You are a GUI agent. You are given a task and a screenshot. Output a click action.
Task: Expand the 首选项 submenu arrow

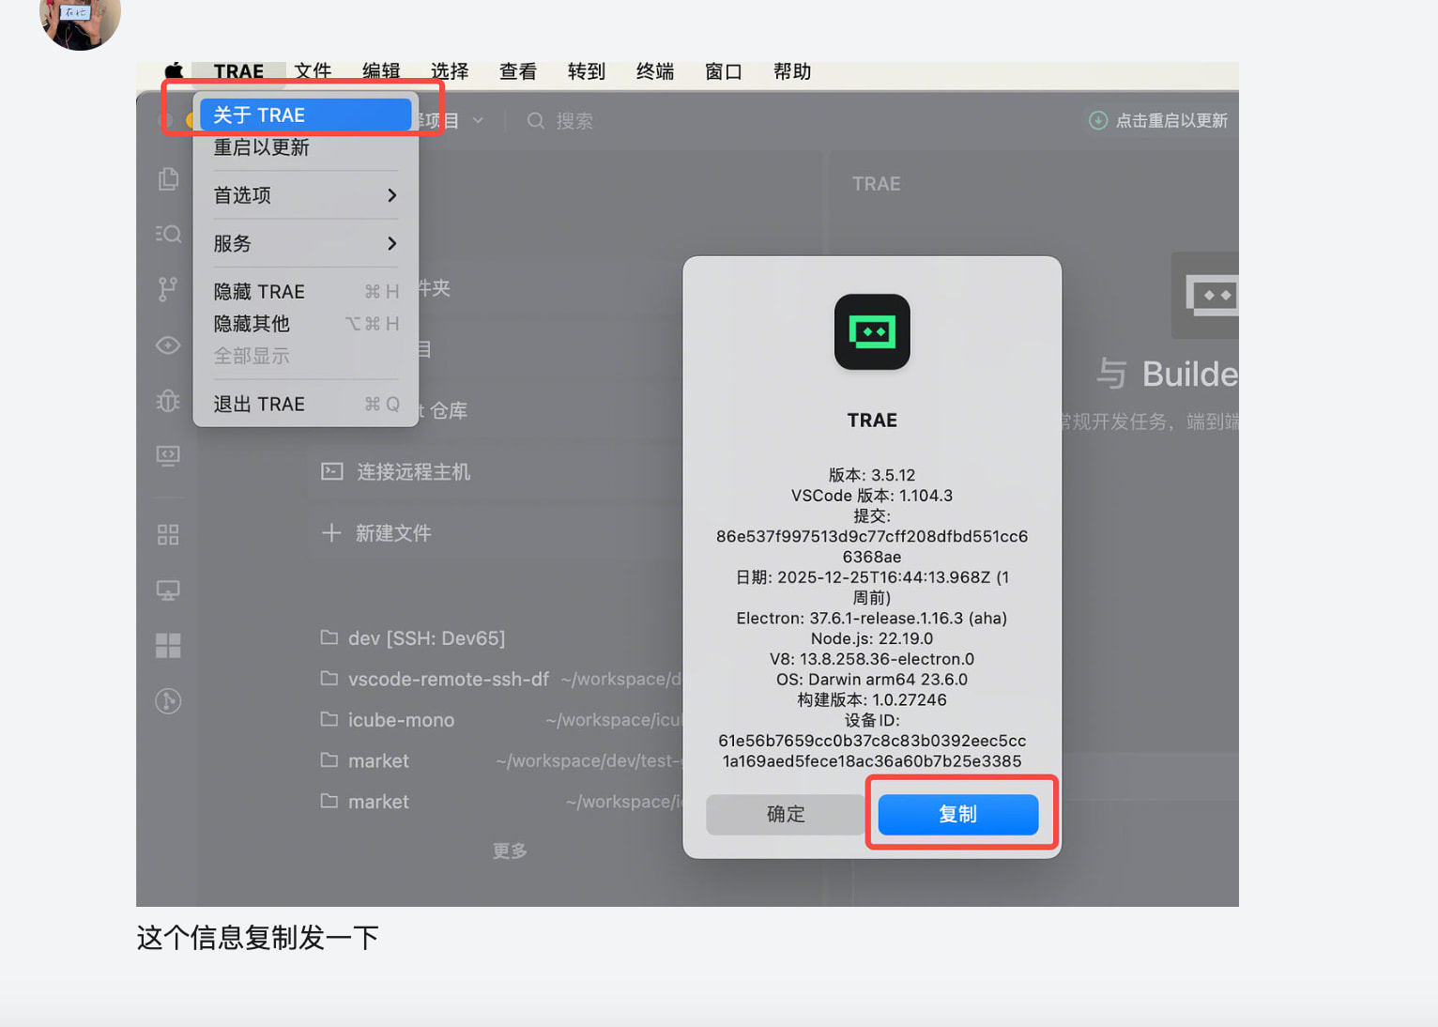[x=392, y=195]
